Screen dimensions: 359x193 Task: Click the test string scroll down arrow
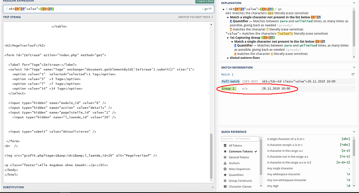tap(211, 180)
